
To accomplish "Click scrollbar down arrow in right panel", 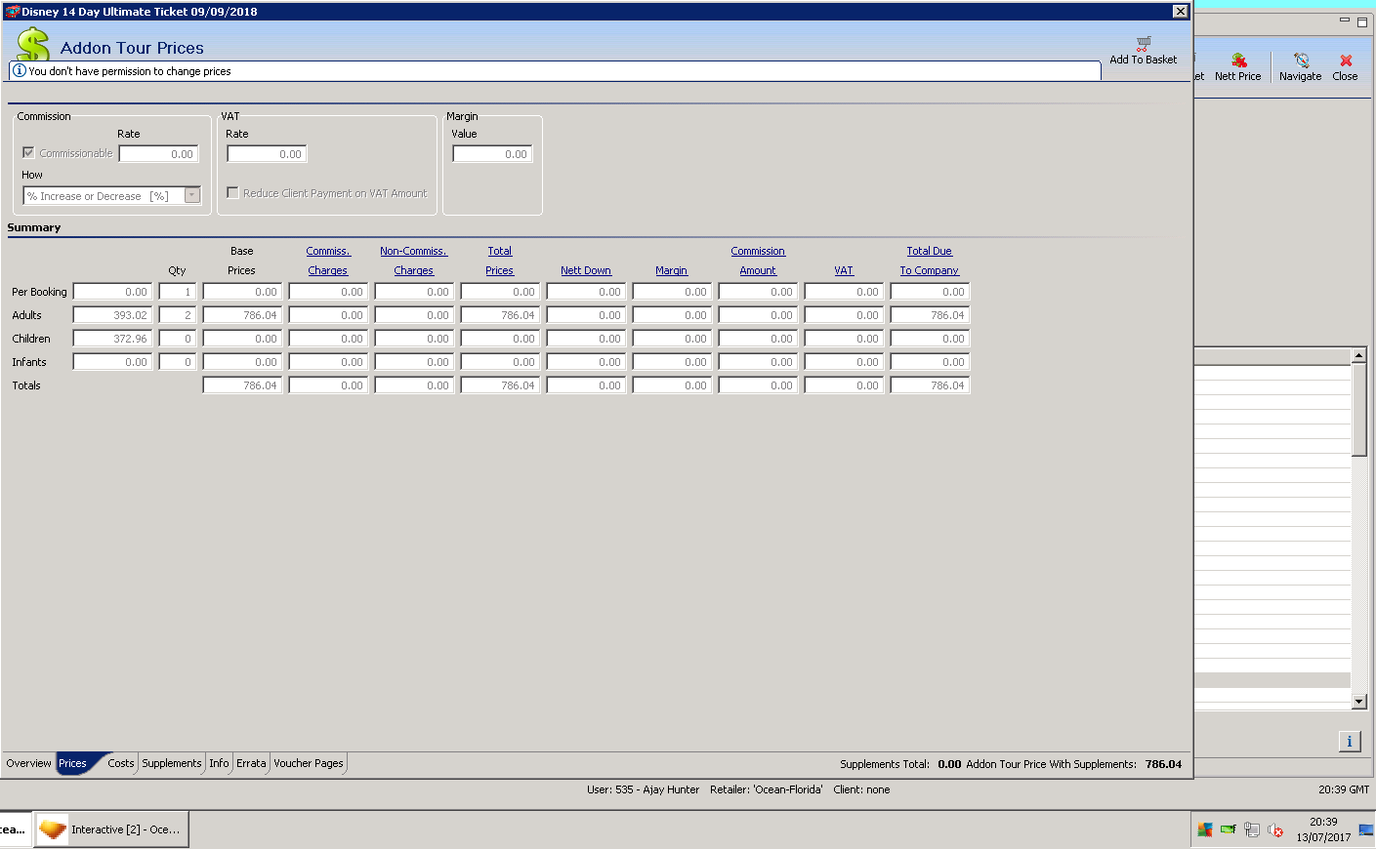I will click(x=1358, y=702).
